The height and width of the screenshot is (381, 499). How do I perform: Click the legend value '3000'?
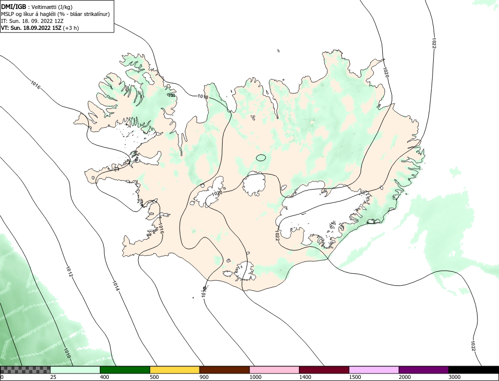point(454,378)
